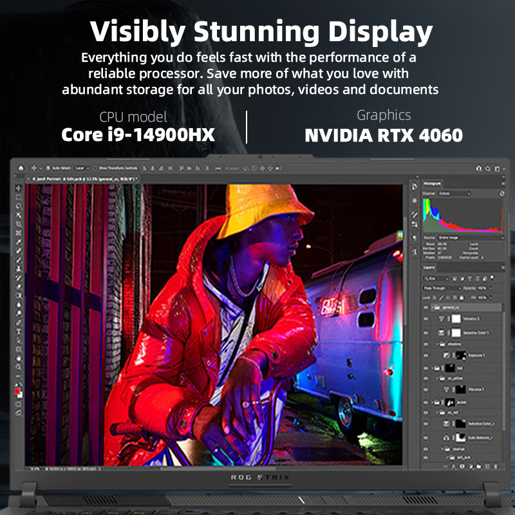Switch to the Layers panel tab

pos(429,267)
